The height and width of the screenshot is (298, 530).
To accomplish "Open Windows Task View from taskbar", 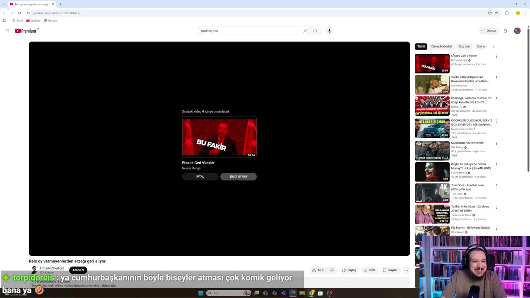I will (x=256, y=293).
